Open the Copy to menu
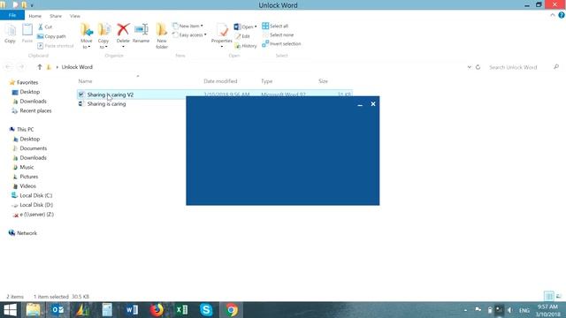566x318 pixels. [x=103, y=36]
